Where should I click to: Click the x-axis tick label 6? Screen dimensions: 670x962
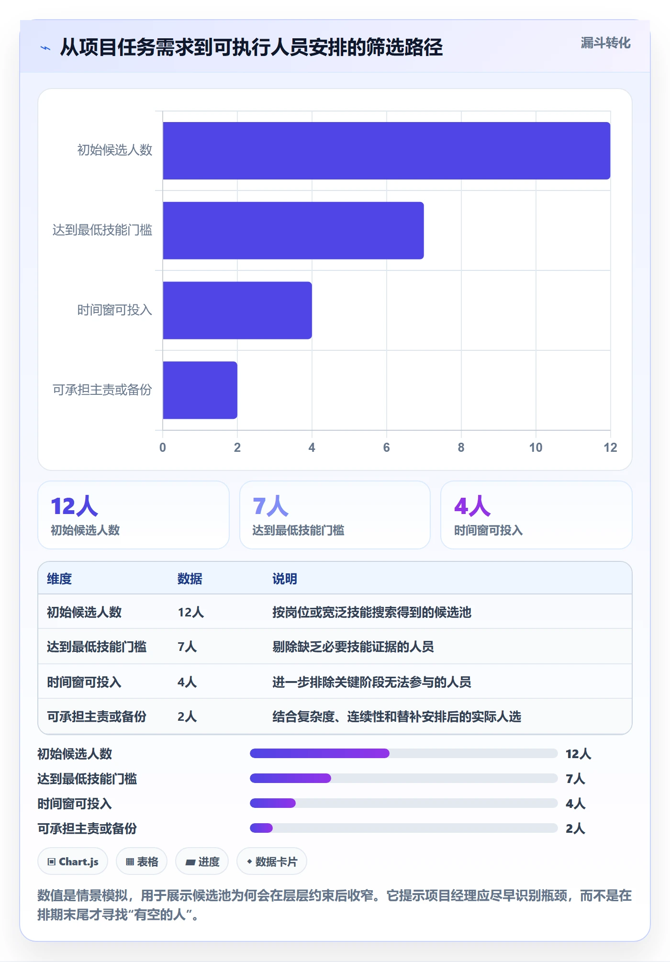(386, 447)
